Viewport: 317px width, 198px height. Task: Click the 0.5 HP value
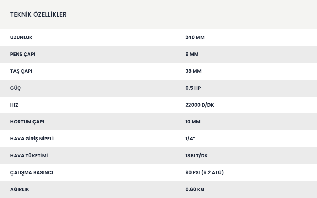pos(193,88)
